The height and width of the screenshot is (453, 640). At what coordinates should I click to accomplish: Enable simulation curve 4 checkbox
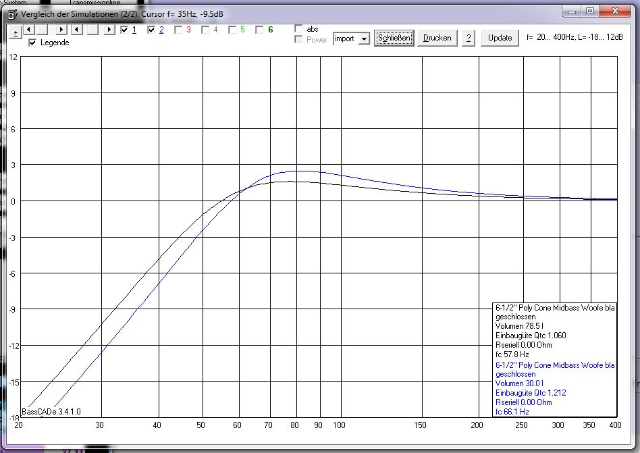click(205, 30)
